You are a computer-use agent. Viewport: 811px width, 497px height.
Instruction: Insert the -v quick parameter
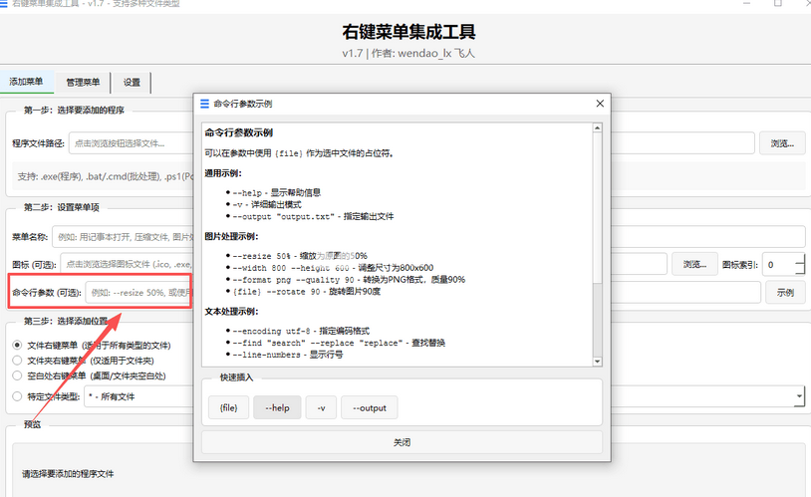click(320, 407)
